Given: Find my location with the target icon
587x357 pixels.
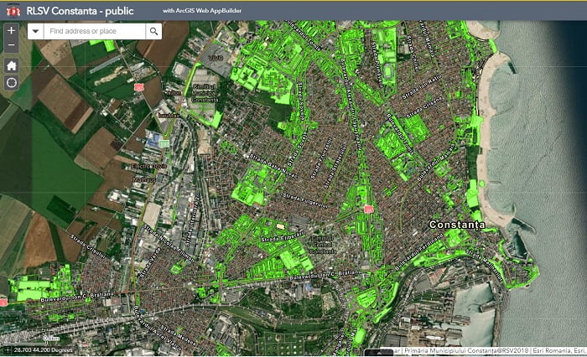Looking at the screenshot, I should 11,82.
